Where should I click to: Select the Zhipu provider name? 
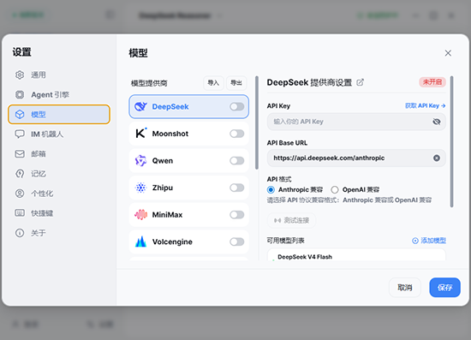tap(163, 188)
